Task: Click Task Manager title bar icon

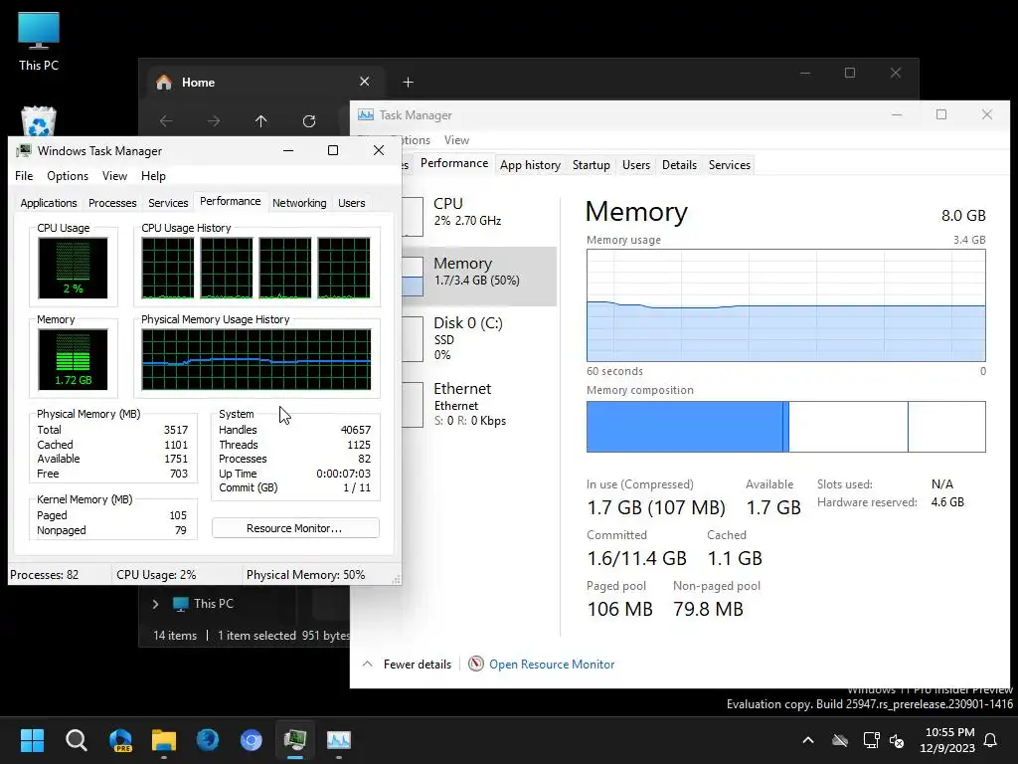Action: [366, 115]
